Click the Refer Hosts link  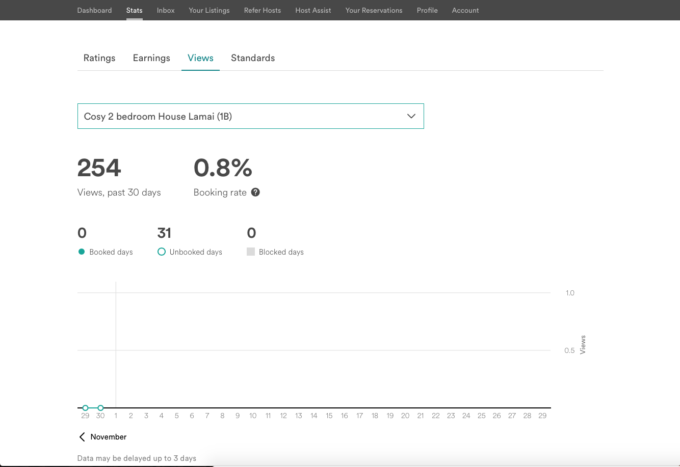pos(262,10)
